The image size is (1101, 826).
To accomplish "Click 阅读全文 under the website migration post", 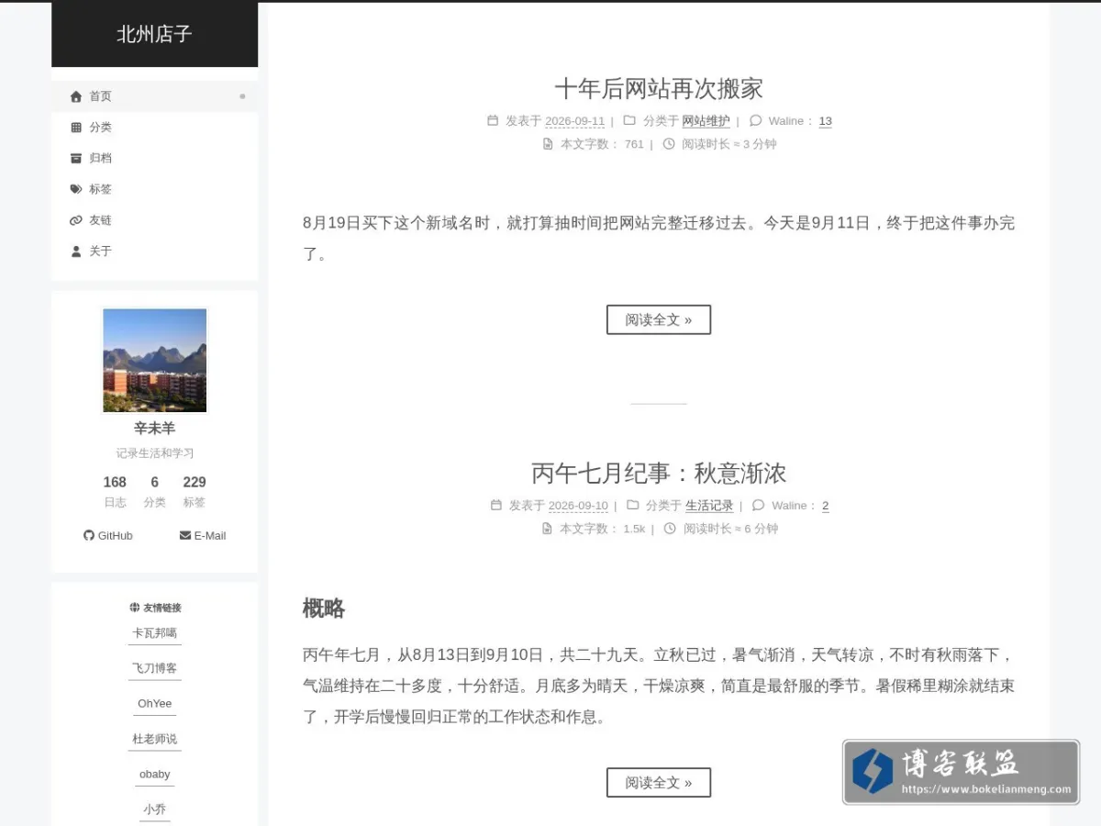I will coord(659,319).
